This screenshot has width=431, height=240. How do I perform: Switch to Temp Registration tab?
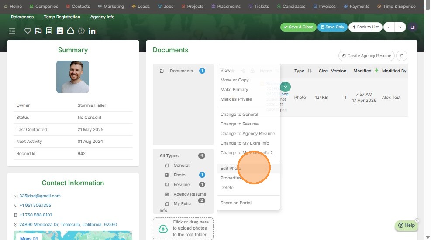62,17
